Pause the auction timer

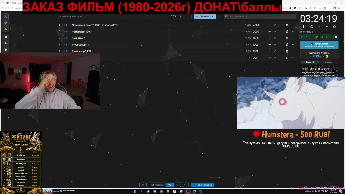[304, 26]
